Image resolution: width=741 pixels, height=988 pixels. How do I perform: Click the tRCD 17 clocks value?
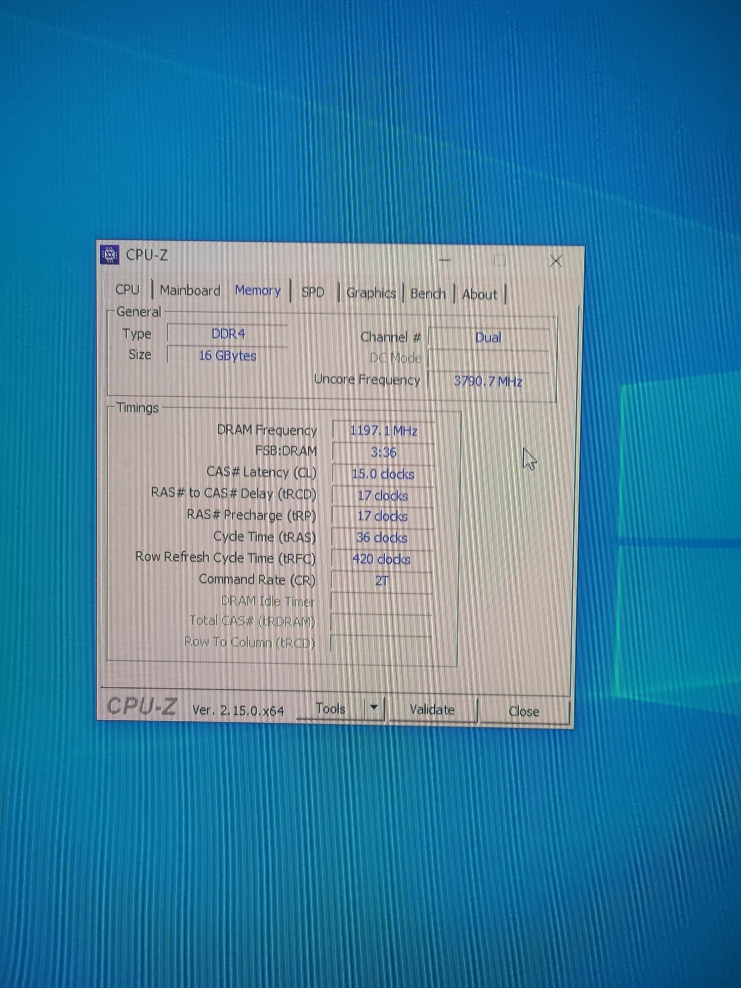click(x=383, y=495)
